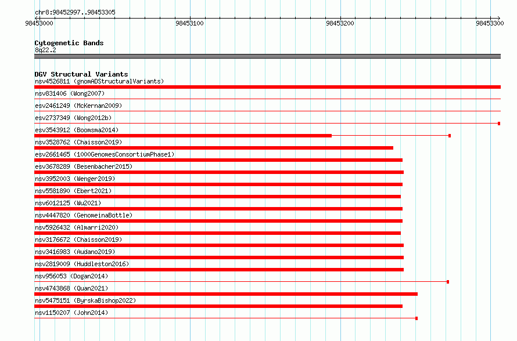Click the red bar under nsv6012125
This screenshot has height=341, width=517.
tap(218, 209)
